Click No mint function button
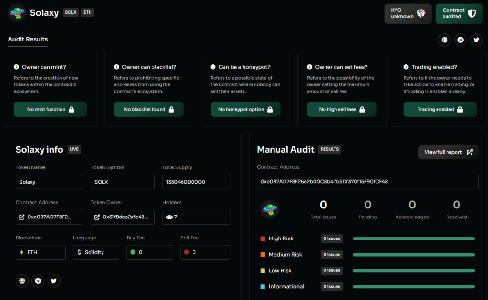The height and width of the screenshot is (300, 488). 50,109
